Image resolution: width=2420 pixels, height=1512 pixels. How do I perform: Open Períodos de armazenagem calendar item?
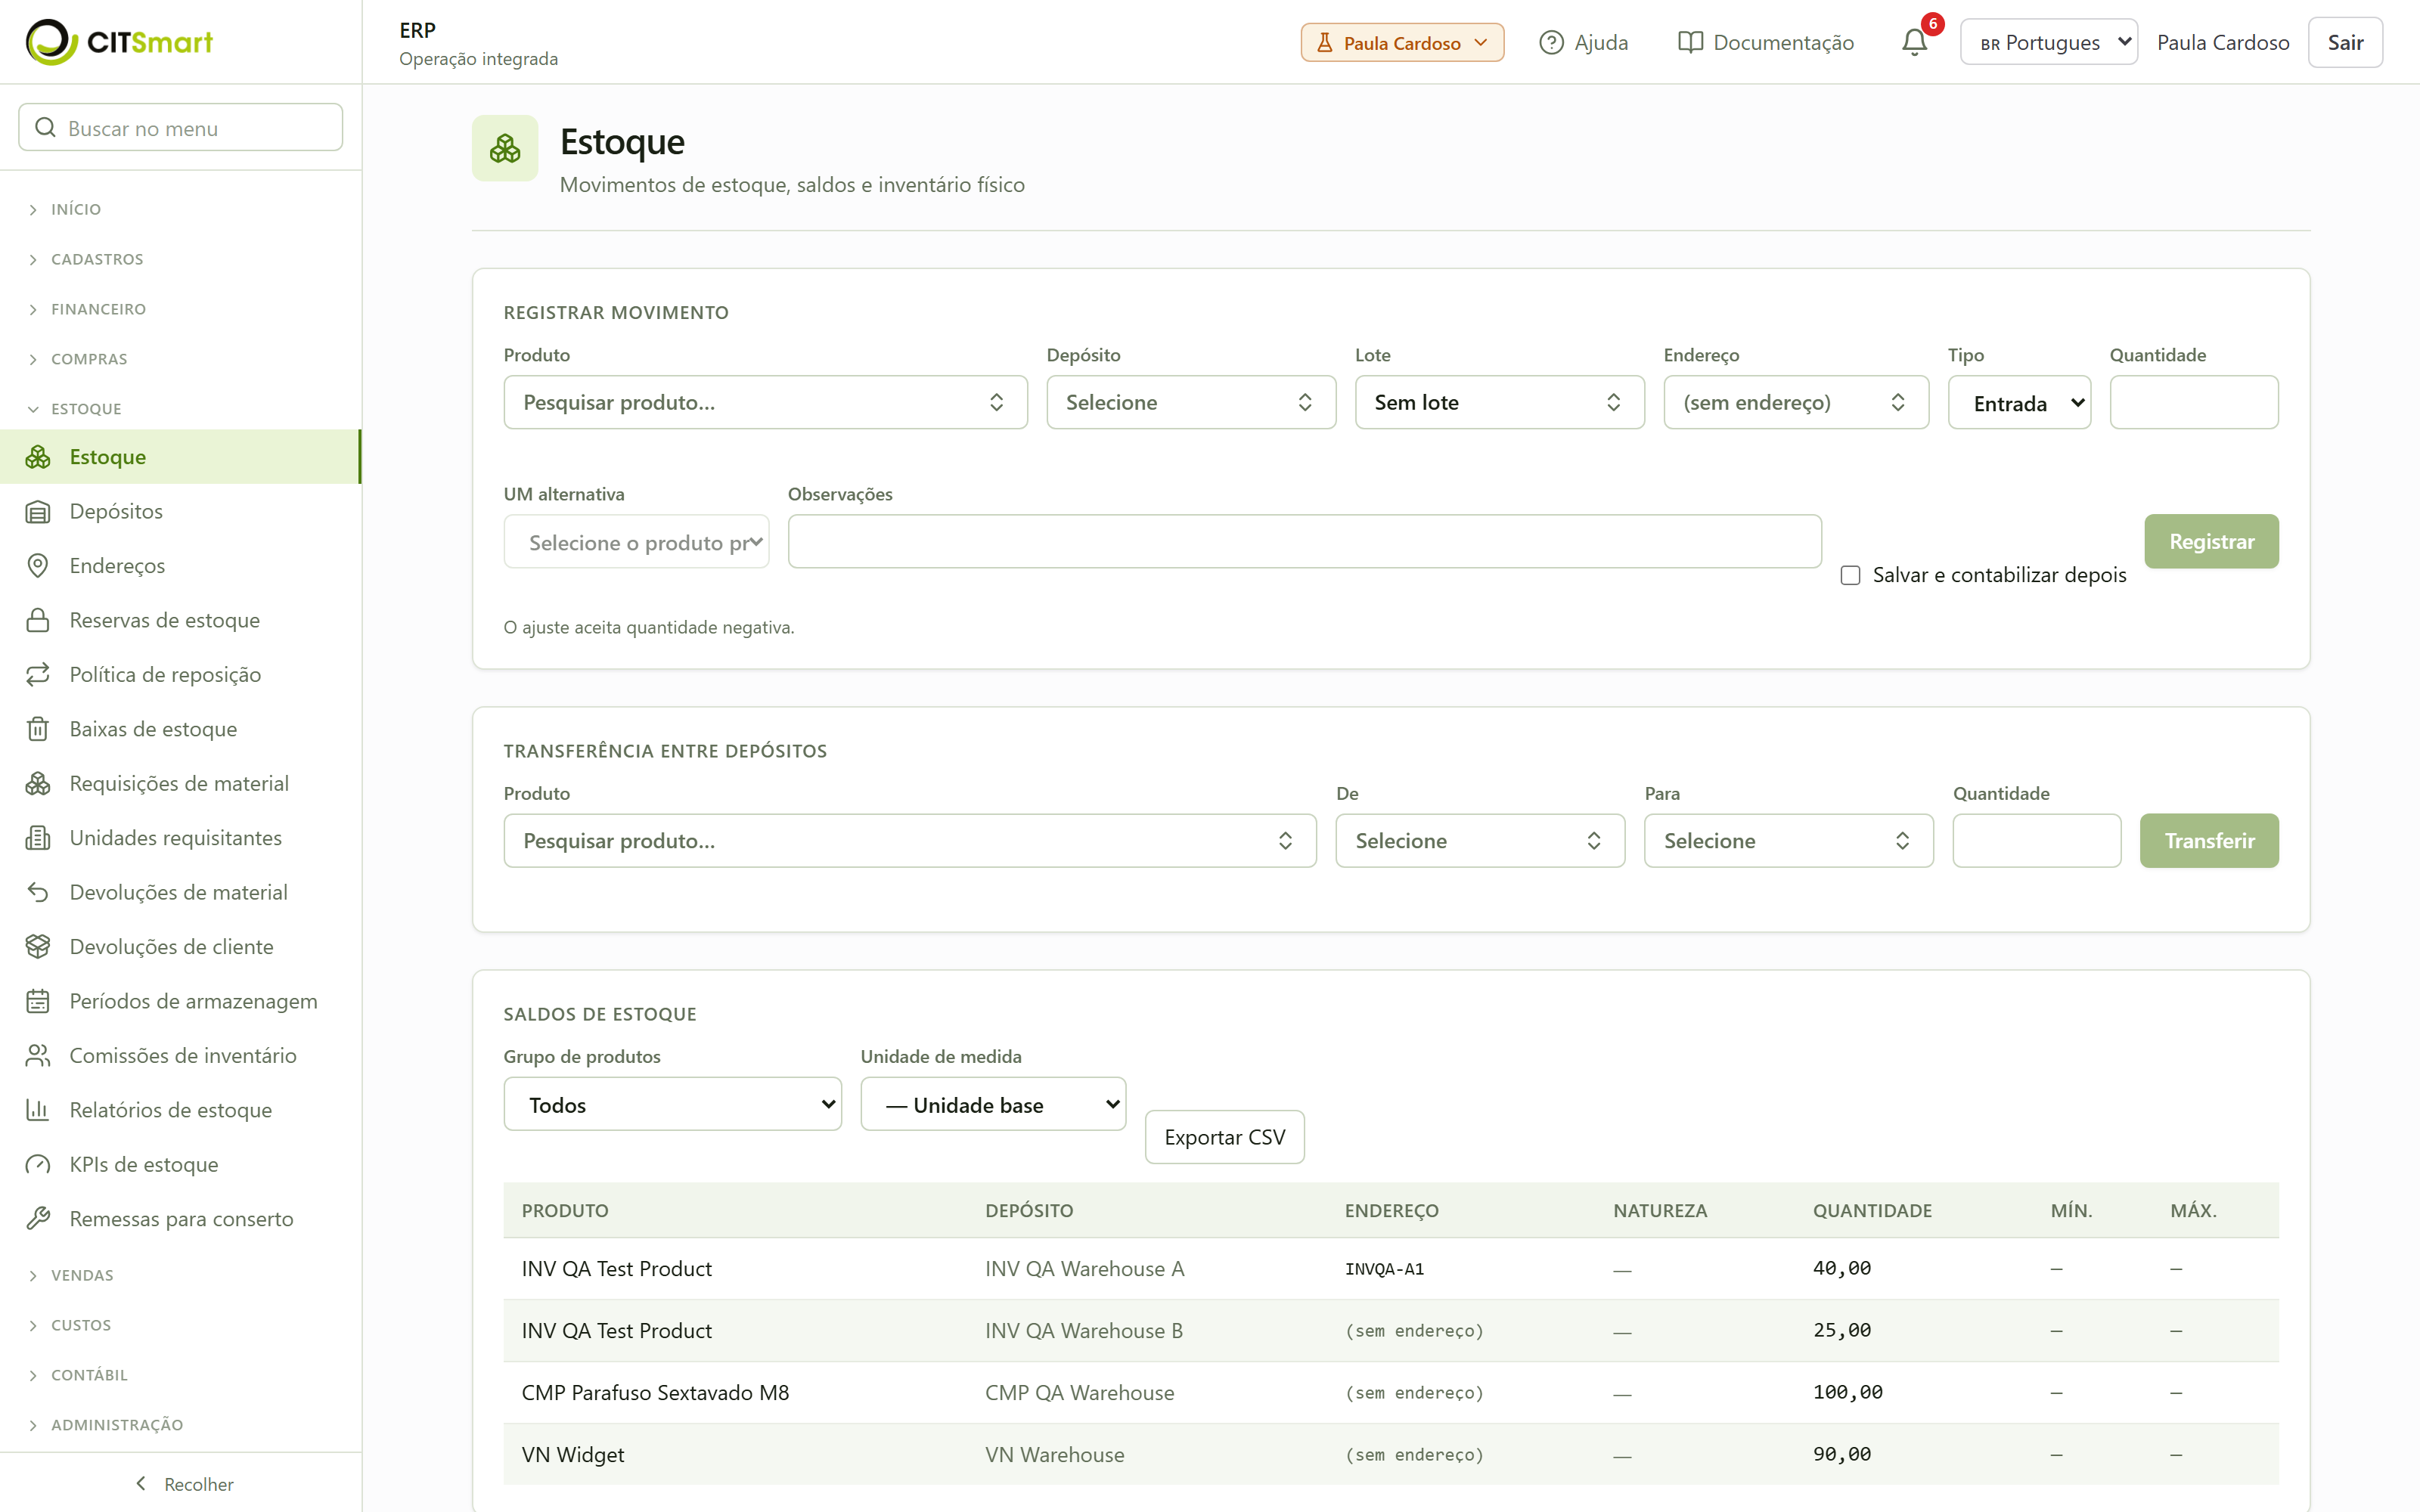pyautogui.click(x=181, y=1001)
